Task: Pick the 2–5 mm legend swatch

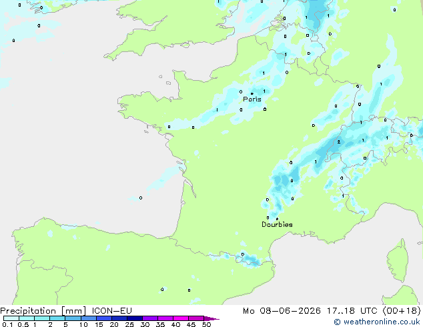Action: [x=57, y=318]
